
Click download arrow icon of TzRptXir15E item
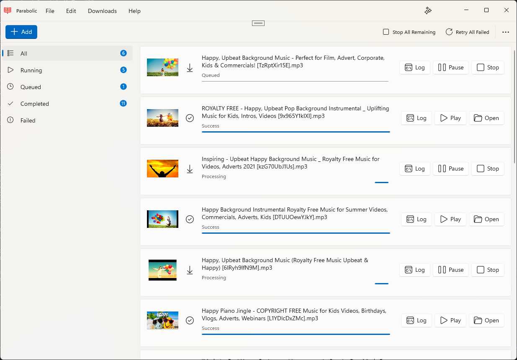pos(190,68)
